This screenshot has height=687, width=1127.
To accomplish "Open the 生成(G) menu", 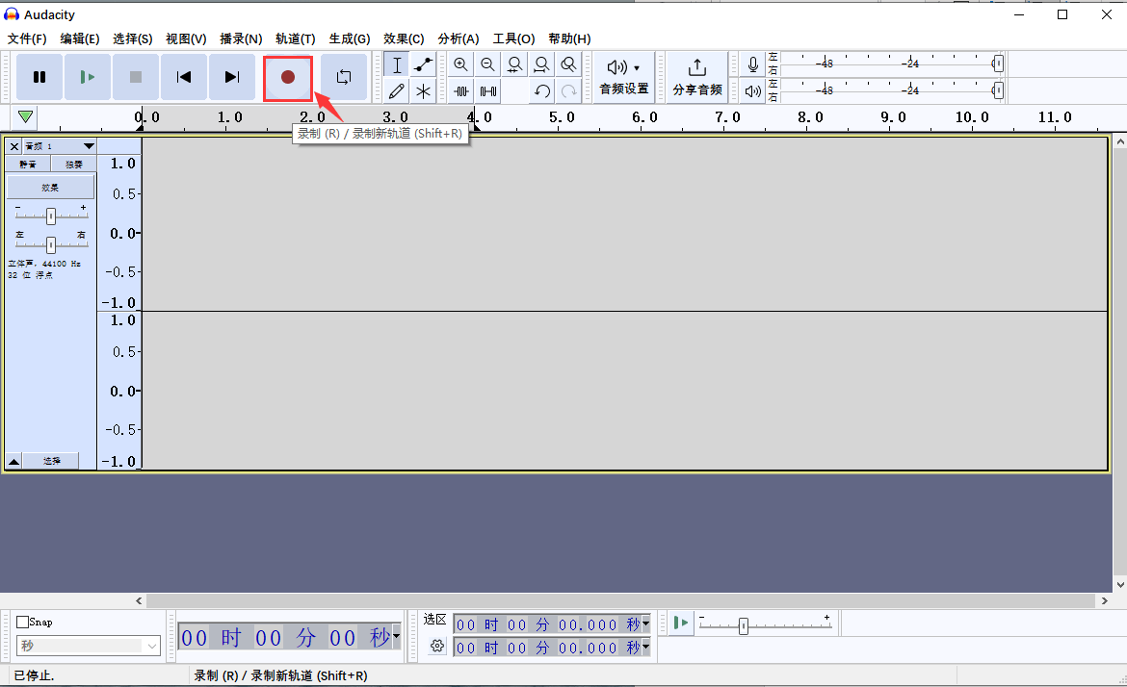I will [349, 38].
